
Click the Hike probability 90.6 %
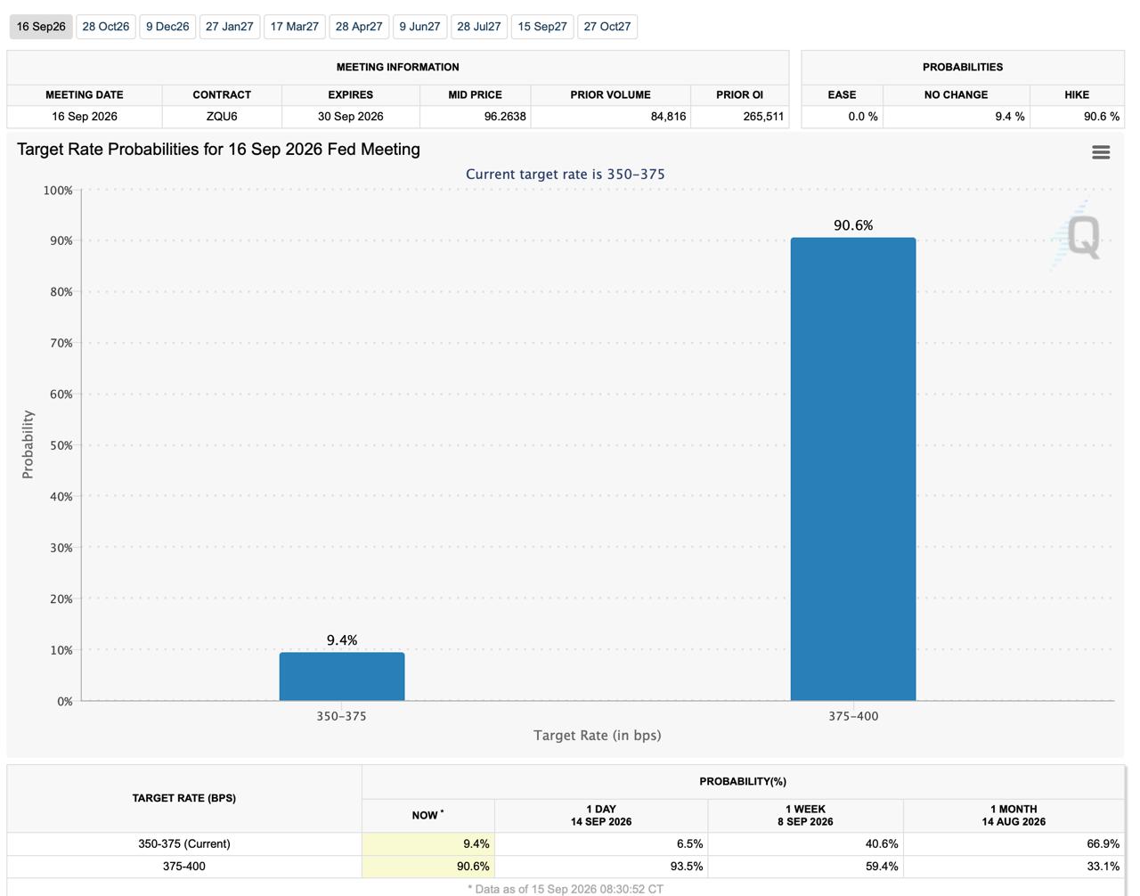pos(1101,117)
